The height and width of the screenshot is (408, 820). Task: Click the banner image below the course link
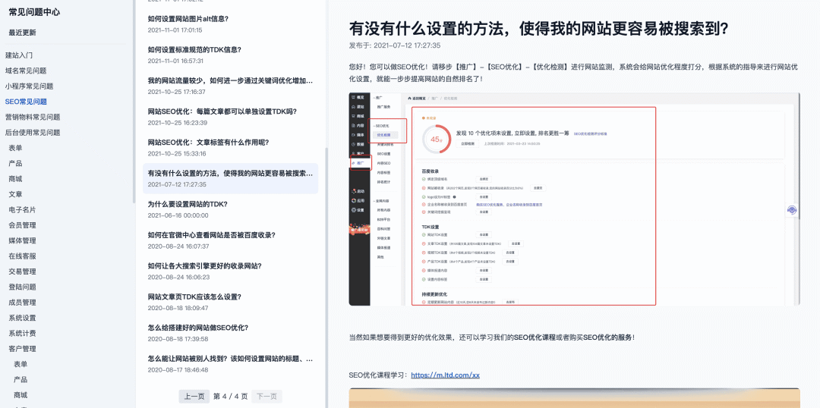click(x=574, y=398)
